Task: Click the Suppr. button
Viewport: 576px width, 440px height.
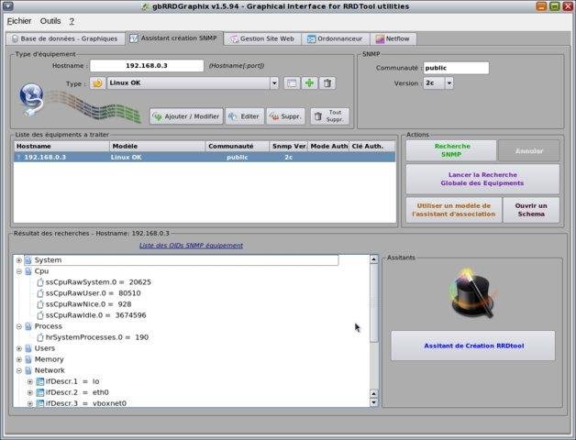Action: pyautogui.click(x=286, y=116)
